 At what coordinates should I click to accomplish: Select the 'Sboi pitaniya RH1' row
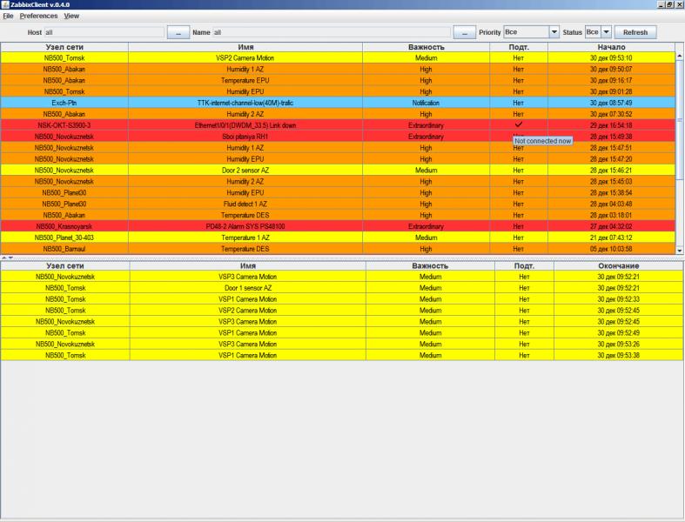click(x=338, y=137)
